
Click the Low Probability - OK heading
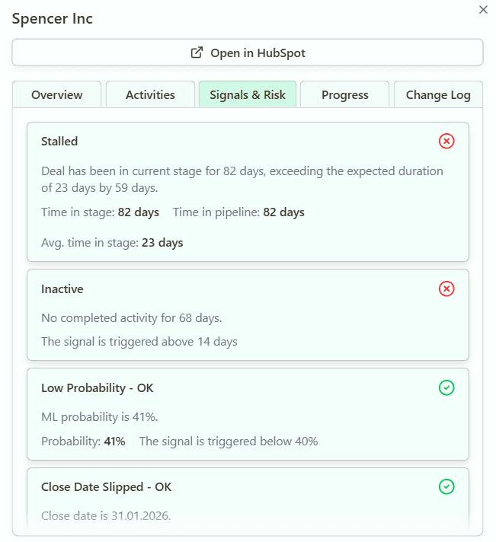(98, 388)
